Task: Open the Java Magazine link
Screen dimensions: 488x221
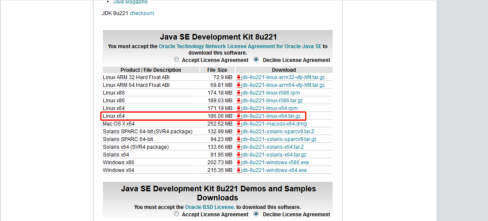Action: 130,2
